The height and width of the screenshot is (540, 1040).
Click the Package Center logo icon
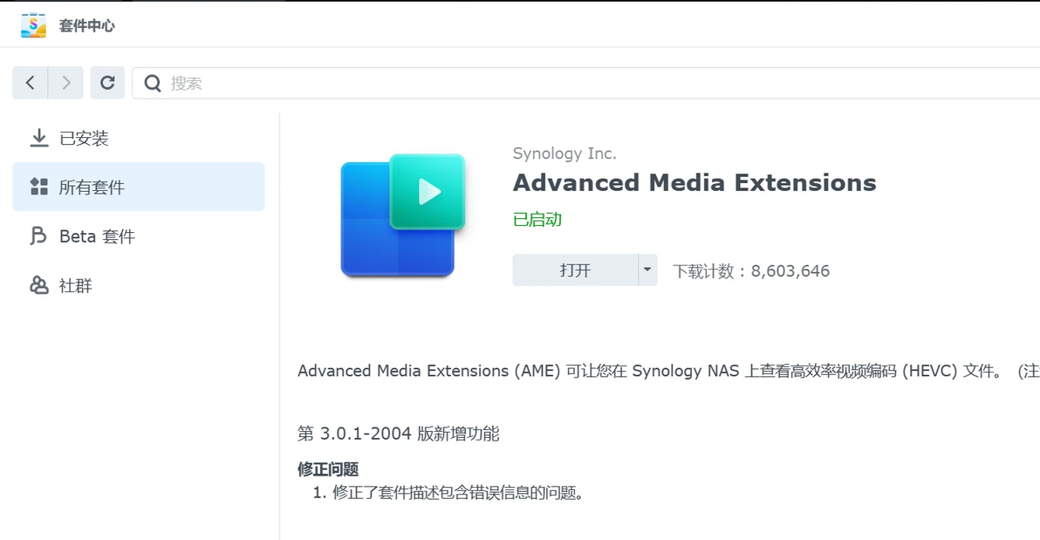click(x=33, y=25)
